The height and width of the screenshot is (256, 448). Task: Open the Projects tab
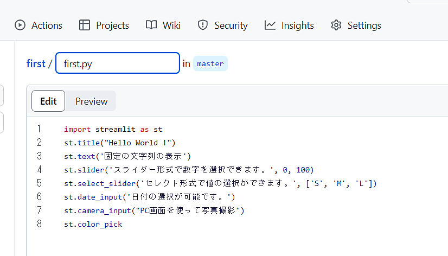[x=104, y=25]
